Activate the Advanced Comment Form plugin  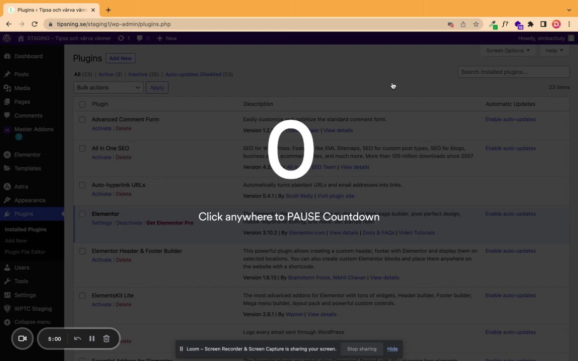pos(101,128)
